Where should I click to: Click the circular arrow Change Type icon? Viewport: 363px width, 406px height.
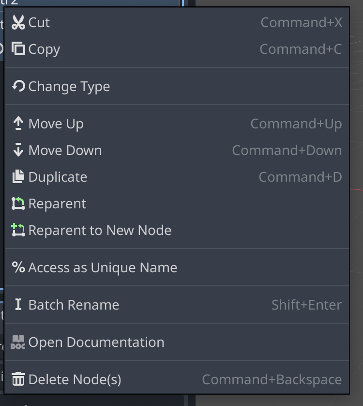[18, 86]
